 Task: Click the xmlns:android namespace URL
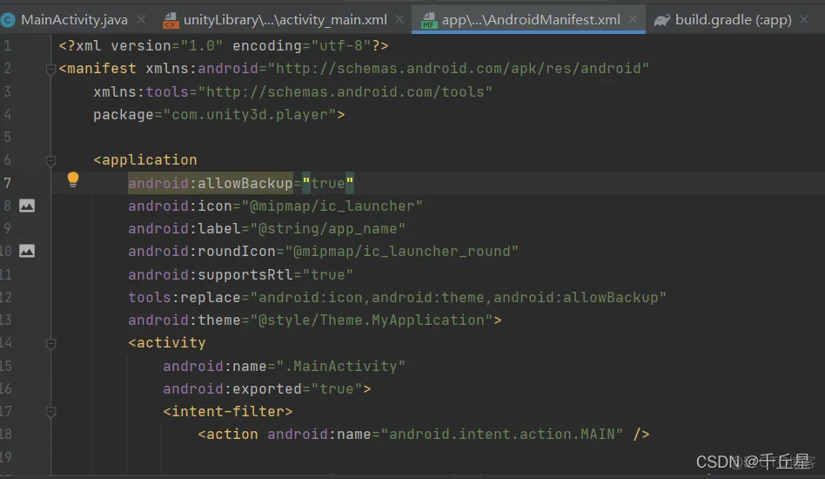459,69
